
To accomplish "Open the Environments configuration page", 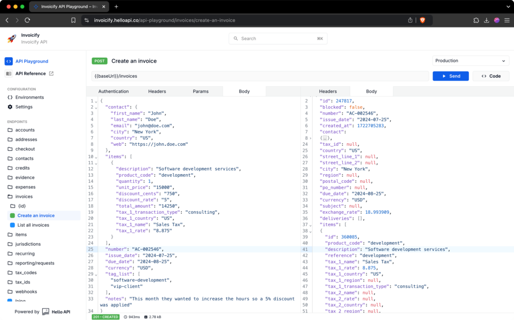I will (30, 97).
